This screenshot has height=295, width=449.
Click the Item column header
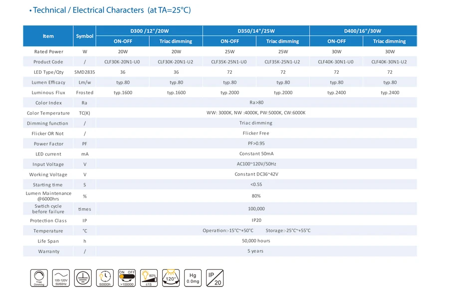(48, 36)
